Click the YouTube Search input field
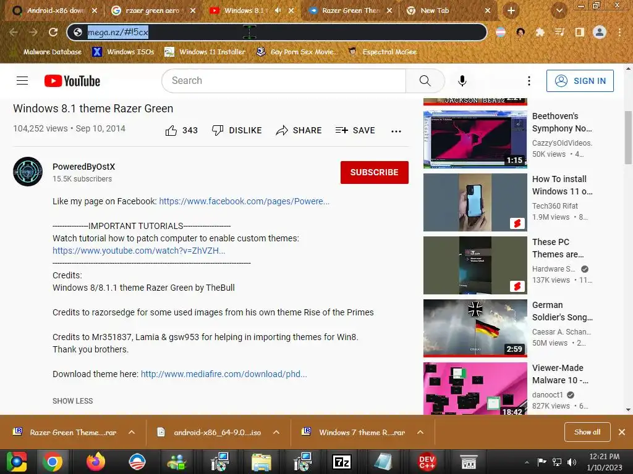633x474 pixels. coord(283,81)
